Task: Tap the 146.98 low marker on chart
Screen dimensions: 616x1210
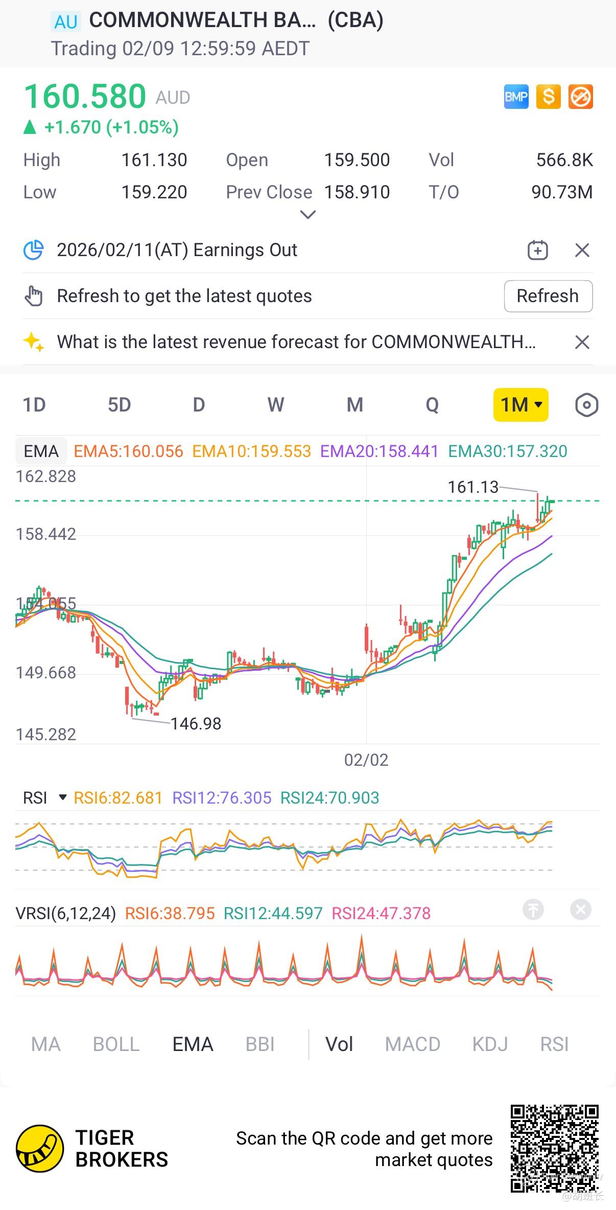Action: pyautogui.click(x=196, y=724)
